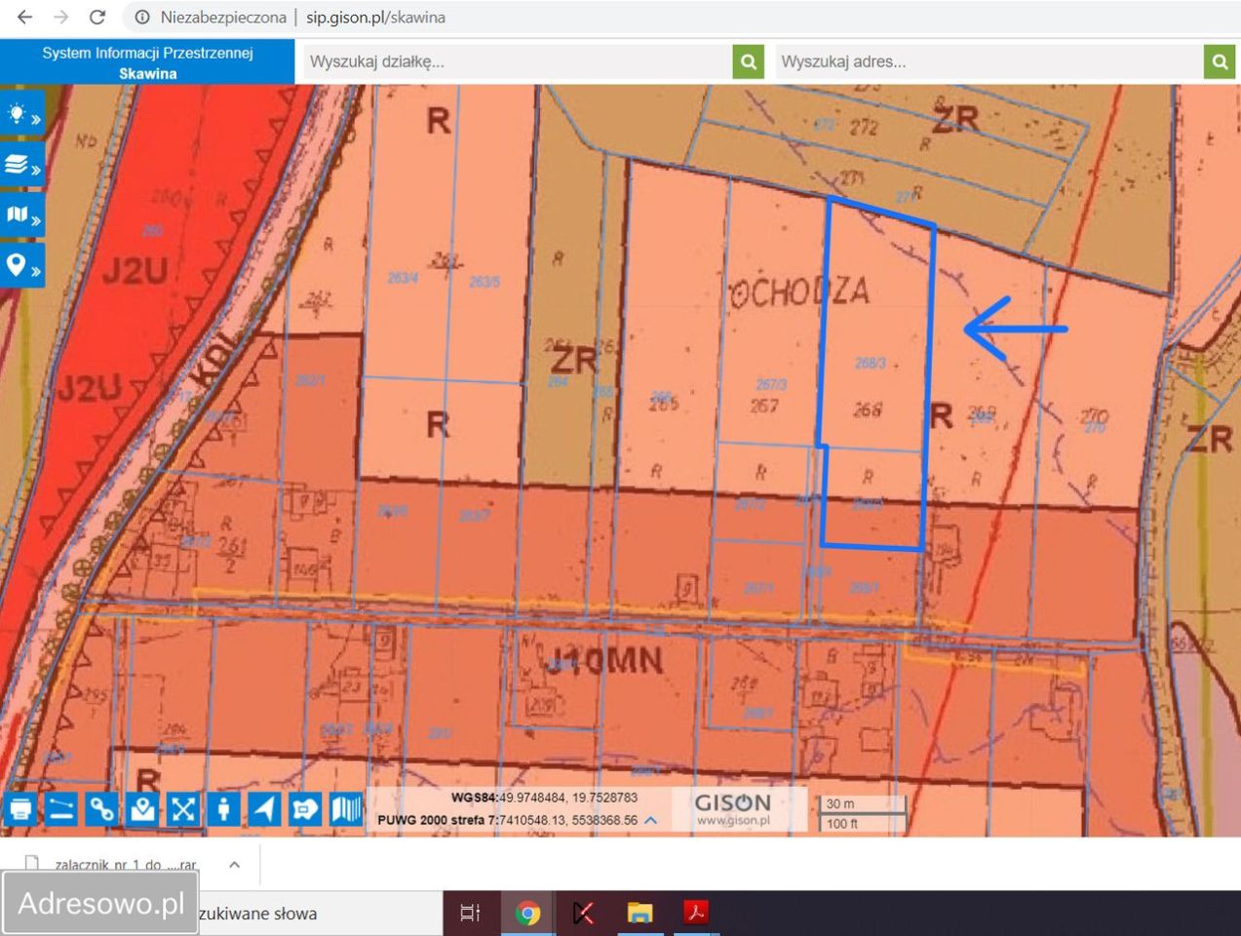Collapse the PUWG 2000 coordinates bar
Image resolution: width=1241 pixels, height=936 pixels.
coord(651,820)
